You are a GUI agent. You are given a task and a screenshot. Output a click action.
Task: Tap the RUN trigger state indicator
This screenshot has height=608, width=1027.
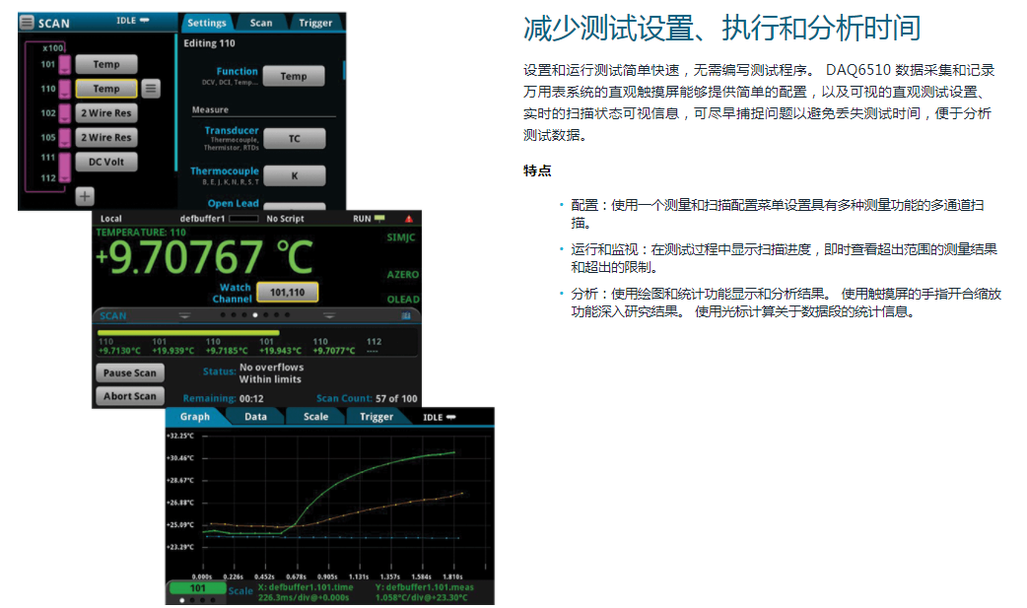click(369, 219)
